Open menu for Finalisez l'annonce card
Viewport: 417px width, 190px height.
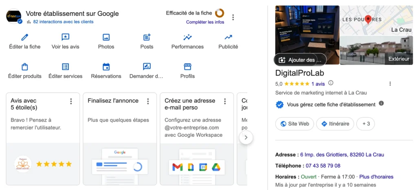pyautogui.click(x=148, y=101)
